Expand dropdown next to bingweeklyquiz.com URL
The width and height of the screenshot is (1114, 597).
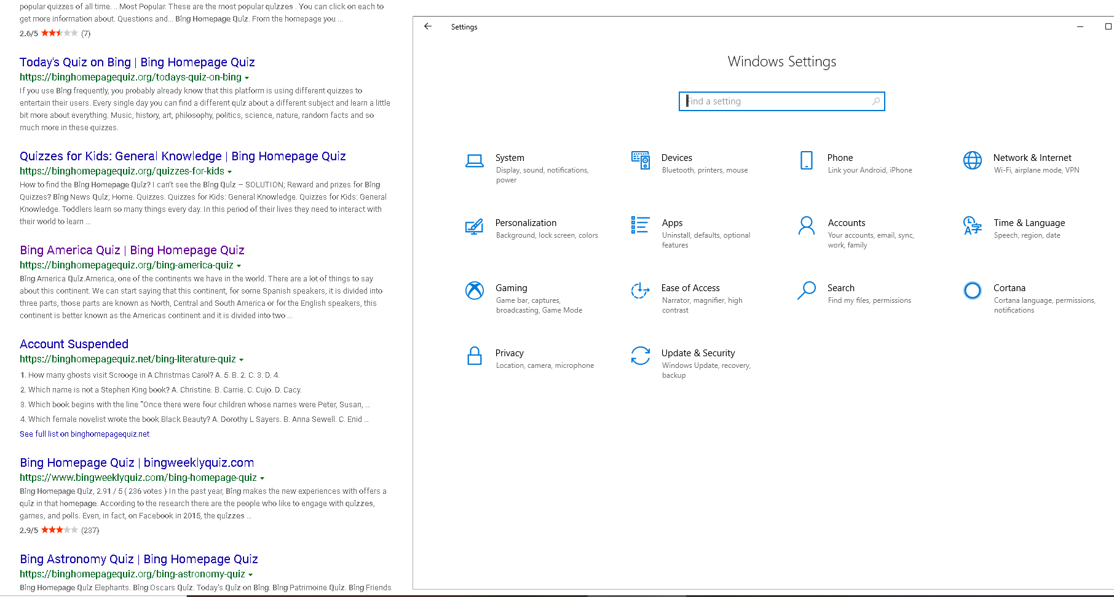[x=262, y=478]
